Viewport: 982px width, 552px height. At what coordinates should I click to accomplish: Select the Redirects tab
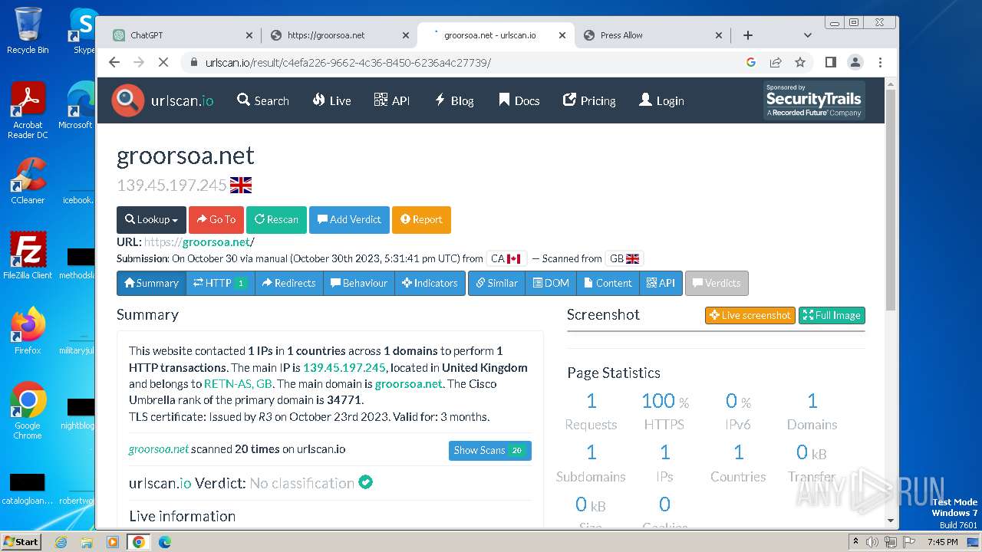pos(289,283)
